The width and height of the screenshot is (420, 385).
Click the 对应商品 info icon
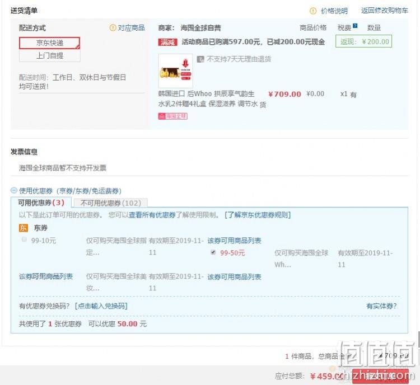click(x=113, y=27)
